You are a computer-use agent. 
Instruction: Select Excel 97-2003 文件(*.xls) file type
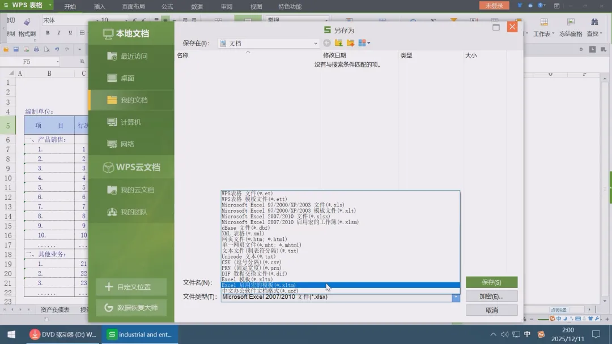coord(341,205)
